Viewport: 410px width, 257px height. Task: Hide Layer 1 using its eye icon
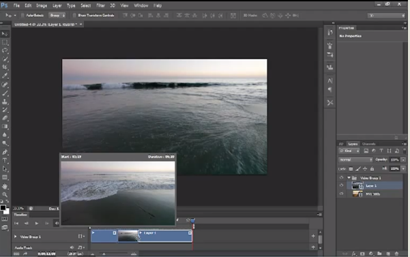pyautogui.click(x=341, y=185)
